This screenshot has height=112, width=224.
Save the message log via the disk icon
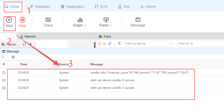coord(13,57)
